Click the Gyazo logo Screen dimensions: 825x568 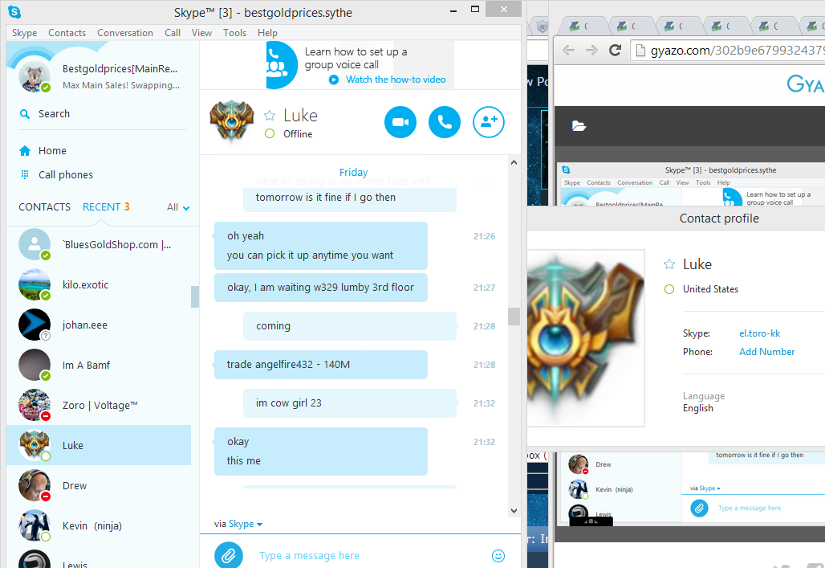click(806, 84)
